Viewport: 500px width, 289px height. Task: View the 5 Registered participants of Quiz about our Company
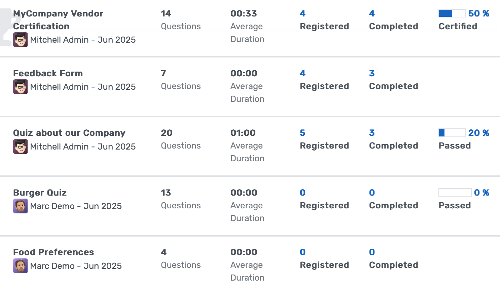pos(302,133)
